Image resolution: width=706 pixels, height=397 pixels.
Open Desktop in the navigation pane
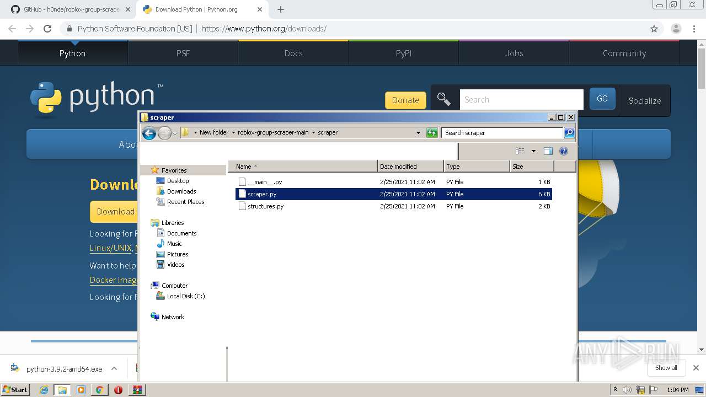pos(178,181)
